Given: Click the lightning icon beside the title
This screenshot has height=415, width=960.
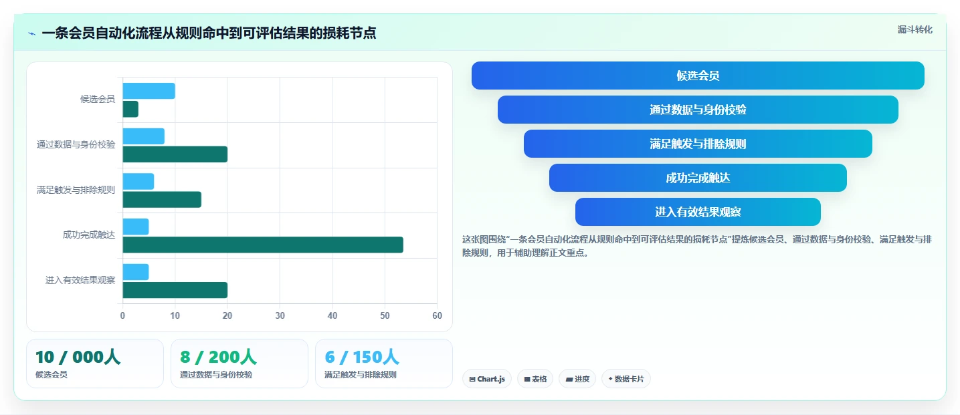Looking at the screenshot, I should point(31,33).
